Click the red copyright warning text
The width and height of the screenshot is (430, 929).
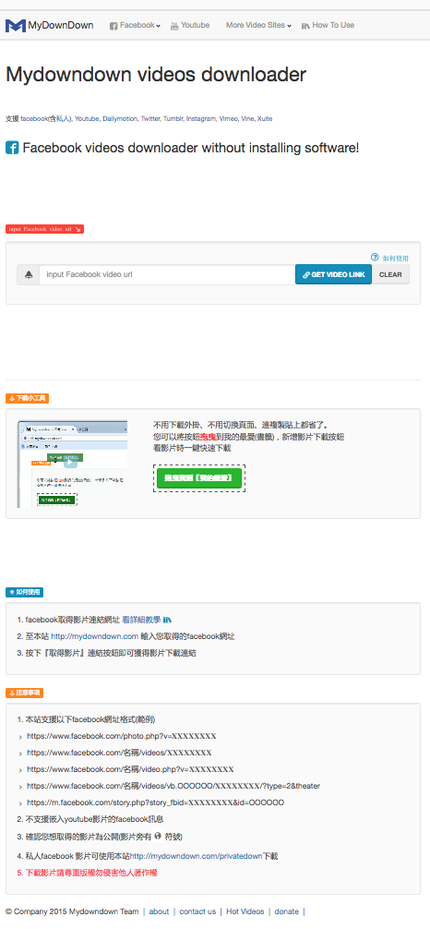pyautogui.click(x=91, y=873)
